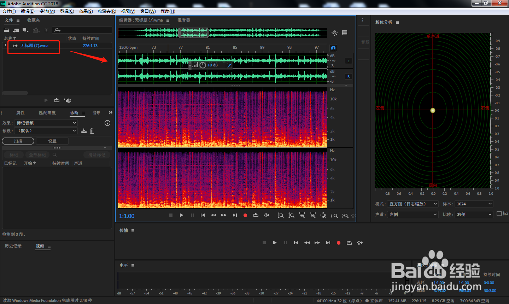
Task: Open the 比较 dropdown showing 右侧
Action: click(x=474, y=215)
